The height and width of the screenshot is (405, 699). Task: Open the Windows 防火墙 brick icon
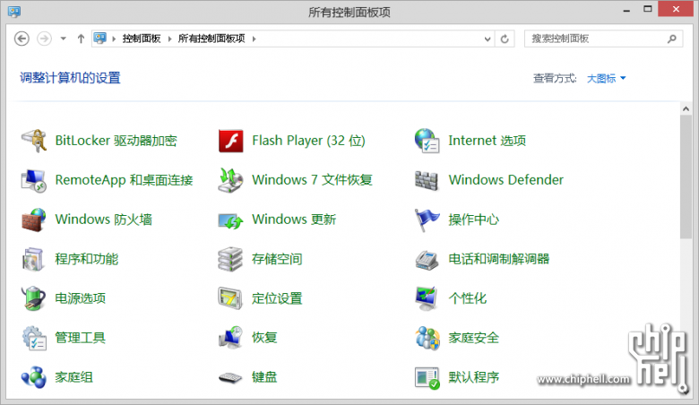coord(34,220)
